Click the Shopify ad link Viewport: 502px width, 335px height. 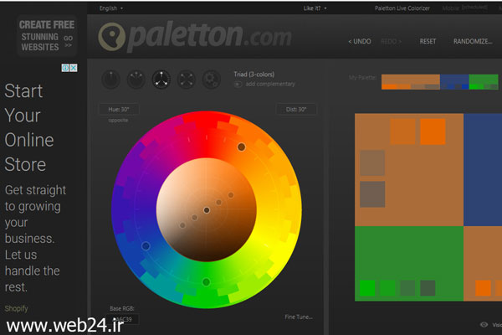17,308
